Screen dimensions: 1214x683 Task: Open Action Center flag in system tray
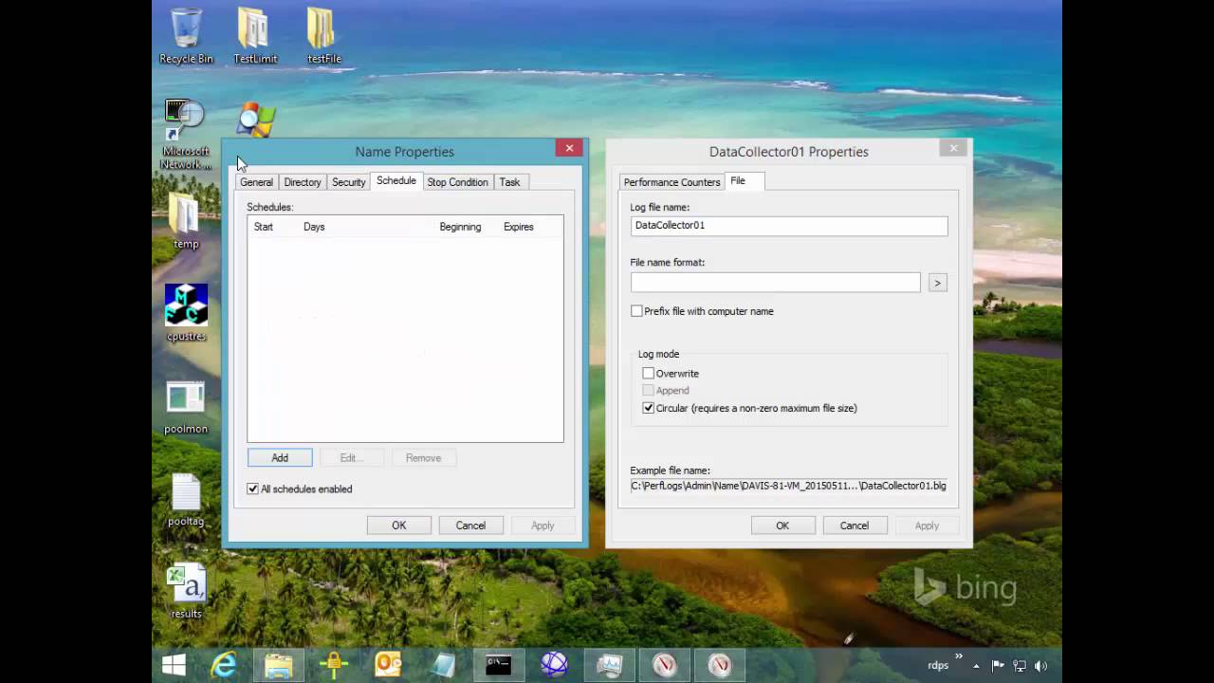point(998,666)
